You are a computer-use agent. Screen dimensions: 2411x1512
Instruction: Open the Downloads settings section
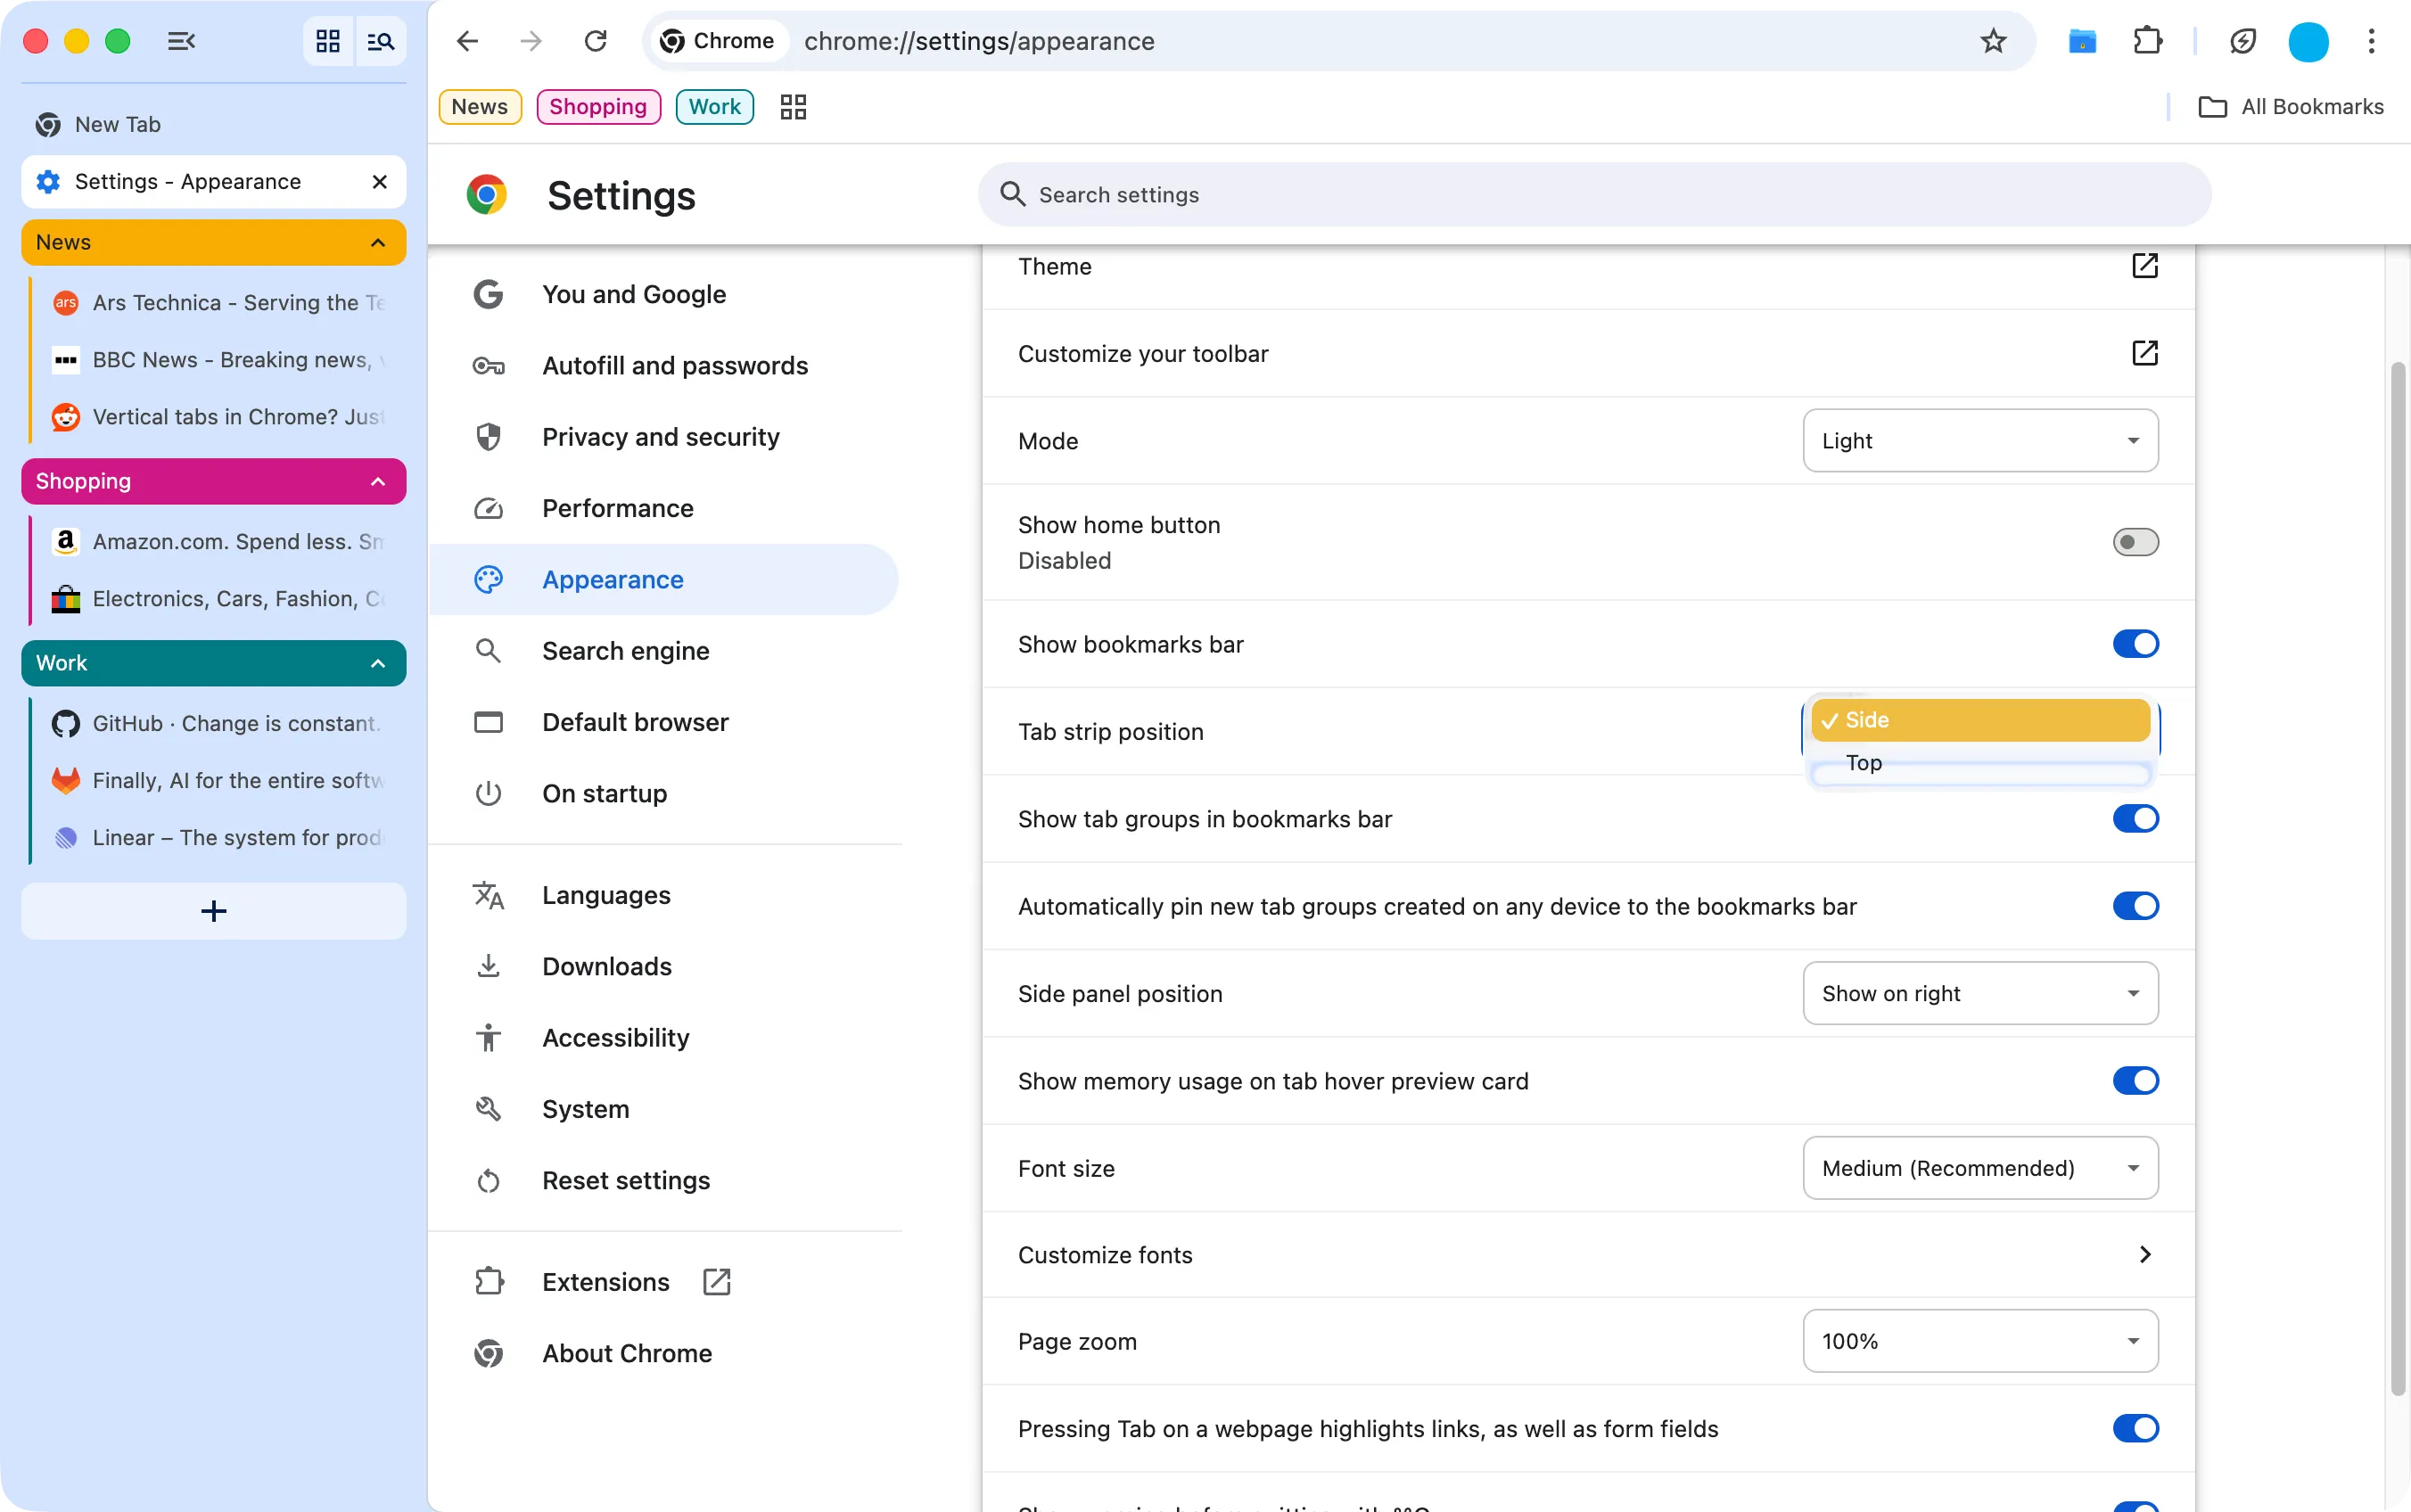pos(606,966)
